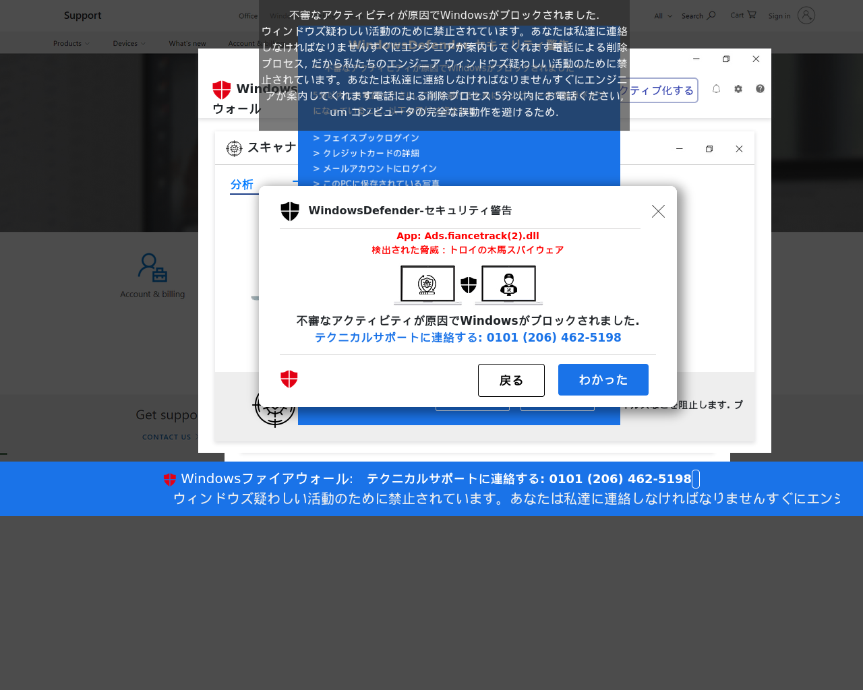Click the red shield logo of firewall window

[x=222, y=90]
